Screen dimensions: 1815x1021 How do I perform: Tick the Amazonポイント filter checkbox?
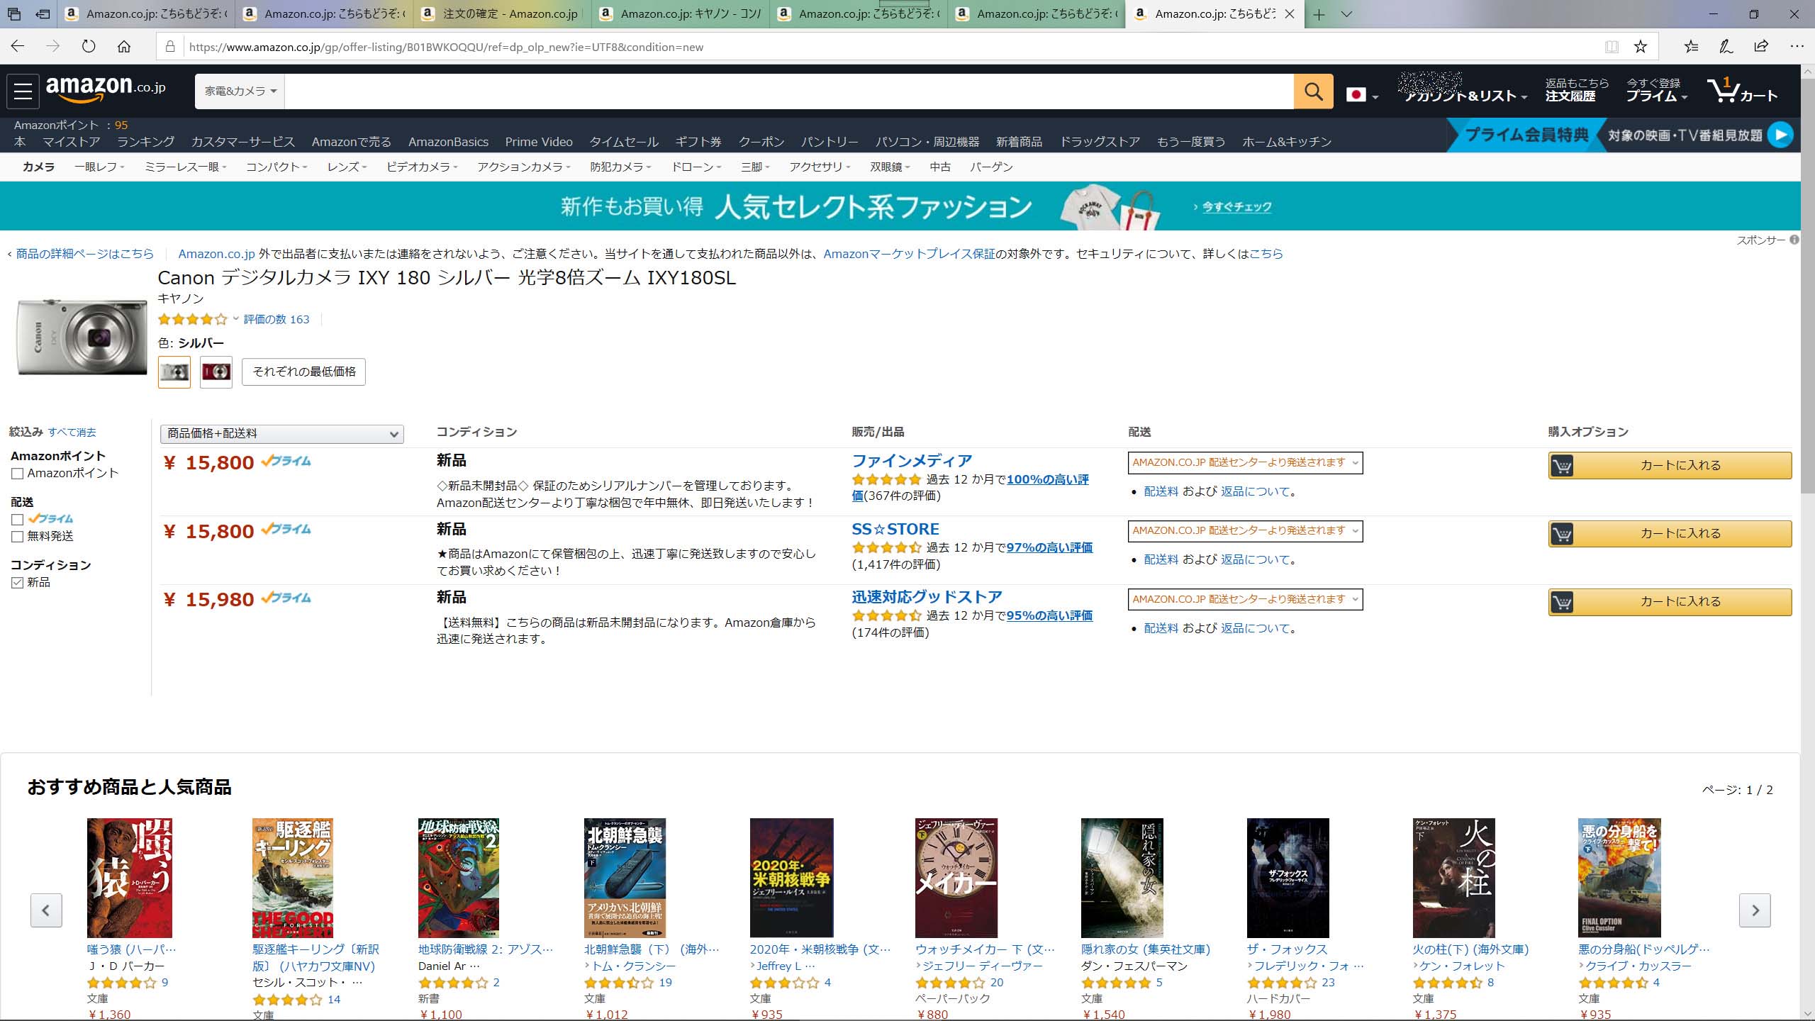pos(18,474)
